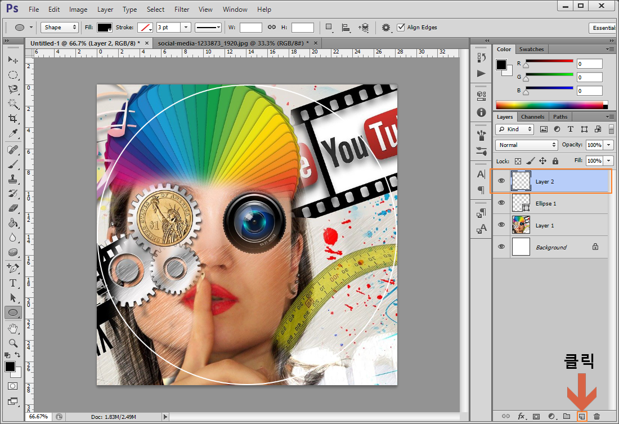Link layers with chain icon
Screen dimensions: 619x424
click(506, 416)
